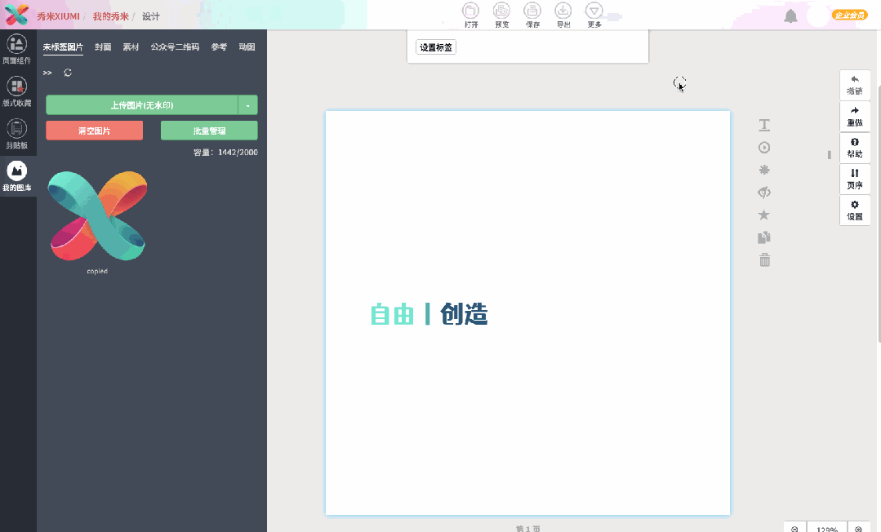This screenshot has height=532, width=881.
Task: Toggle the star favorite icon next to canvas
Action: pos(763,215)
